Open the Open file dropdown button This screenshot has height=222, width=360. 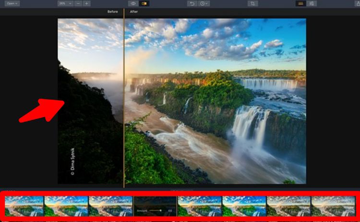(12, 3)
